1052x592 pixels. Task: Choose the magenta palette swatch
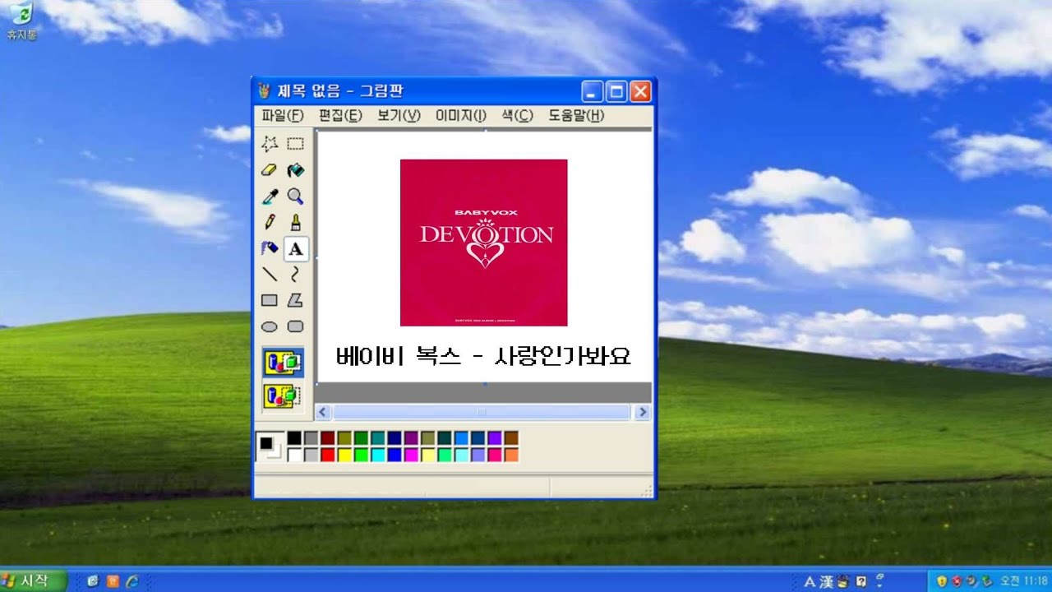[411, 455]
